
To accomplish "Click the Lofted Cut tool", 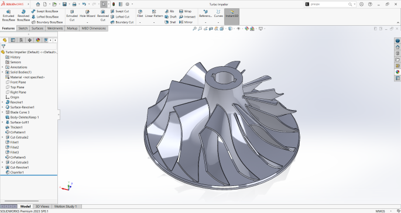I will 120,17.
